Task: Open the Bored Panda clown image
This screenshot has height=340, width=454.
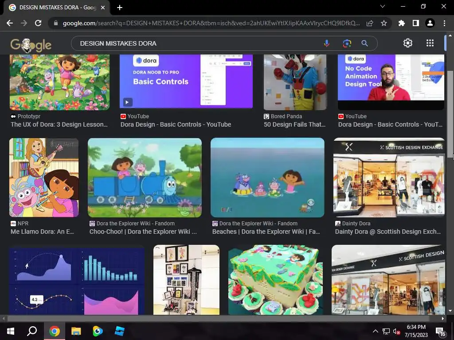Action: click(295, 82)
